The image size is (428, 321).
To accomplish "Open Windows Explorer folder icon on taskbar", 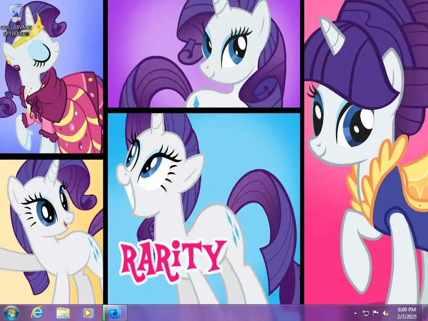I will coord(63,313).
